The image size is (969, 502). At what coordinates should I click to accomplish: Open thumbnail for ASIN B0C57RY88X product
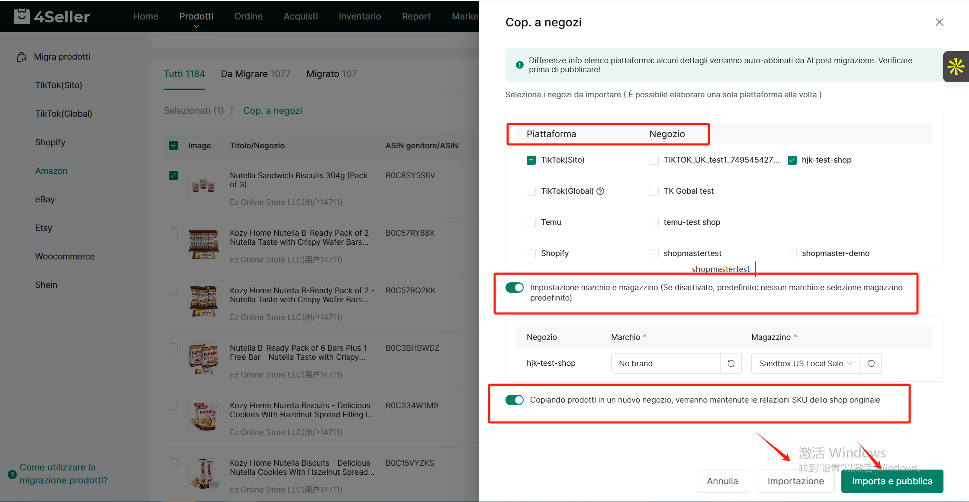tap(204, 244)
